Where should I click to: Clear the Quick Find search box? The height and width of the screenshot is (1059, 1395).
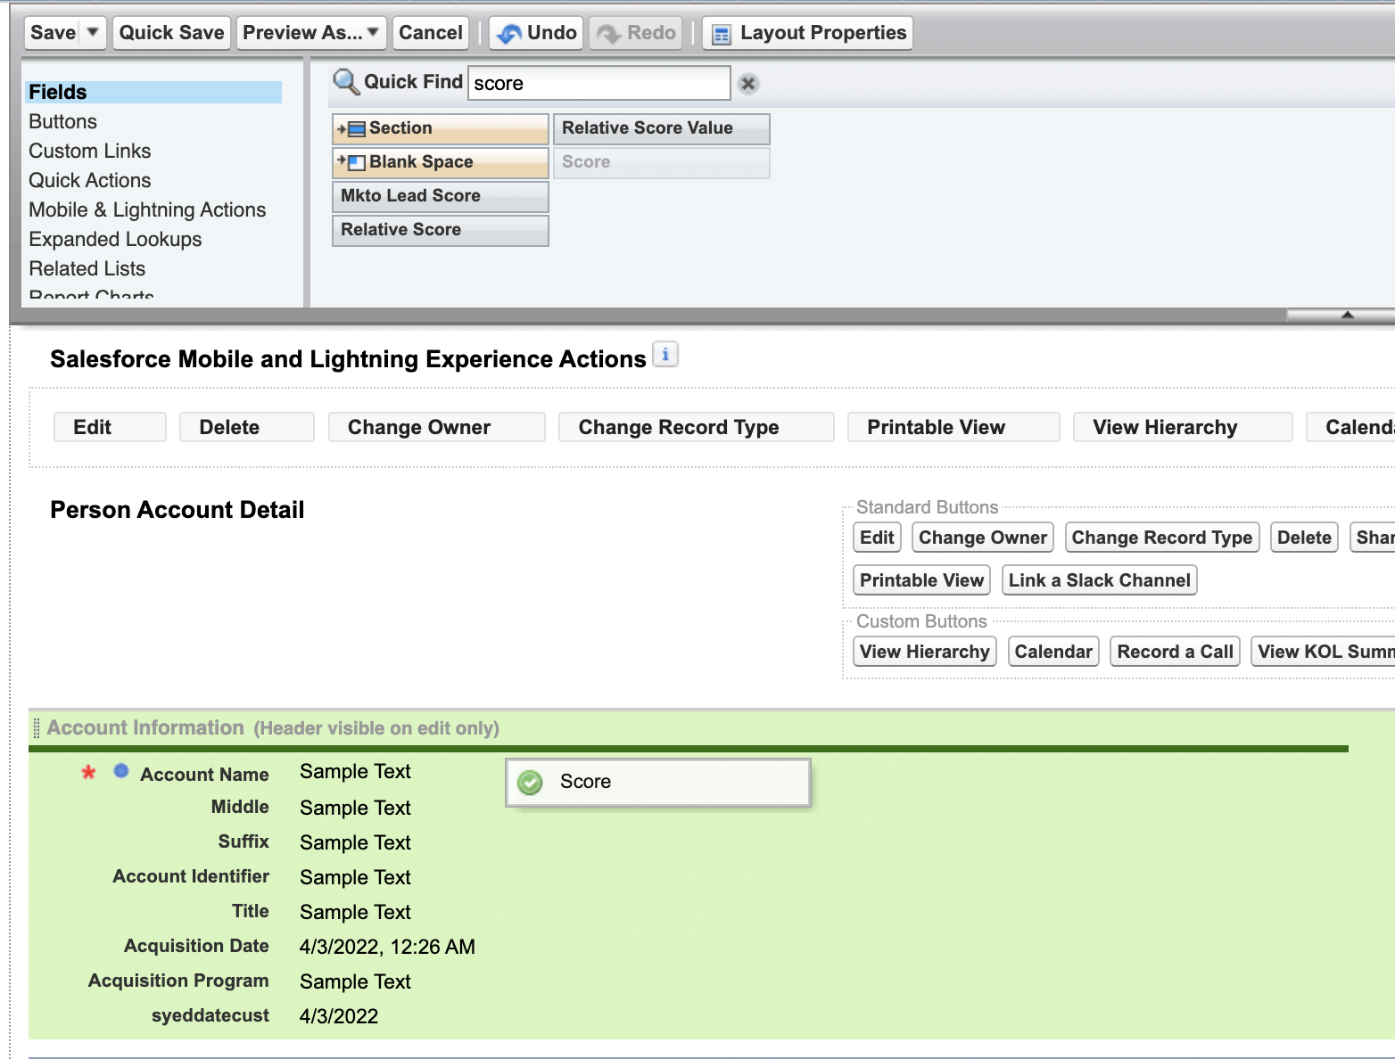pos(748,84)
